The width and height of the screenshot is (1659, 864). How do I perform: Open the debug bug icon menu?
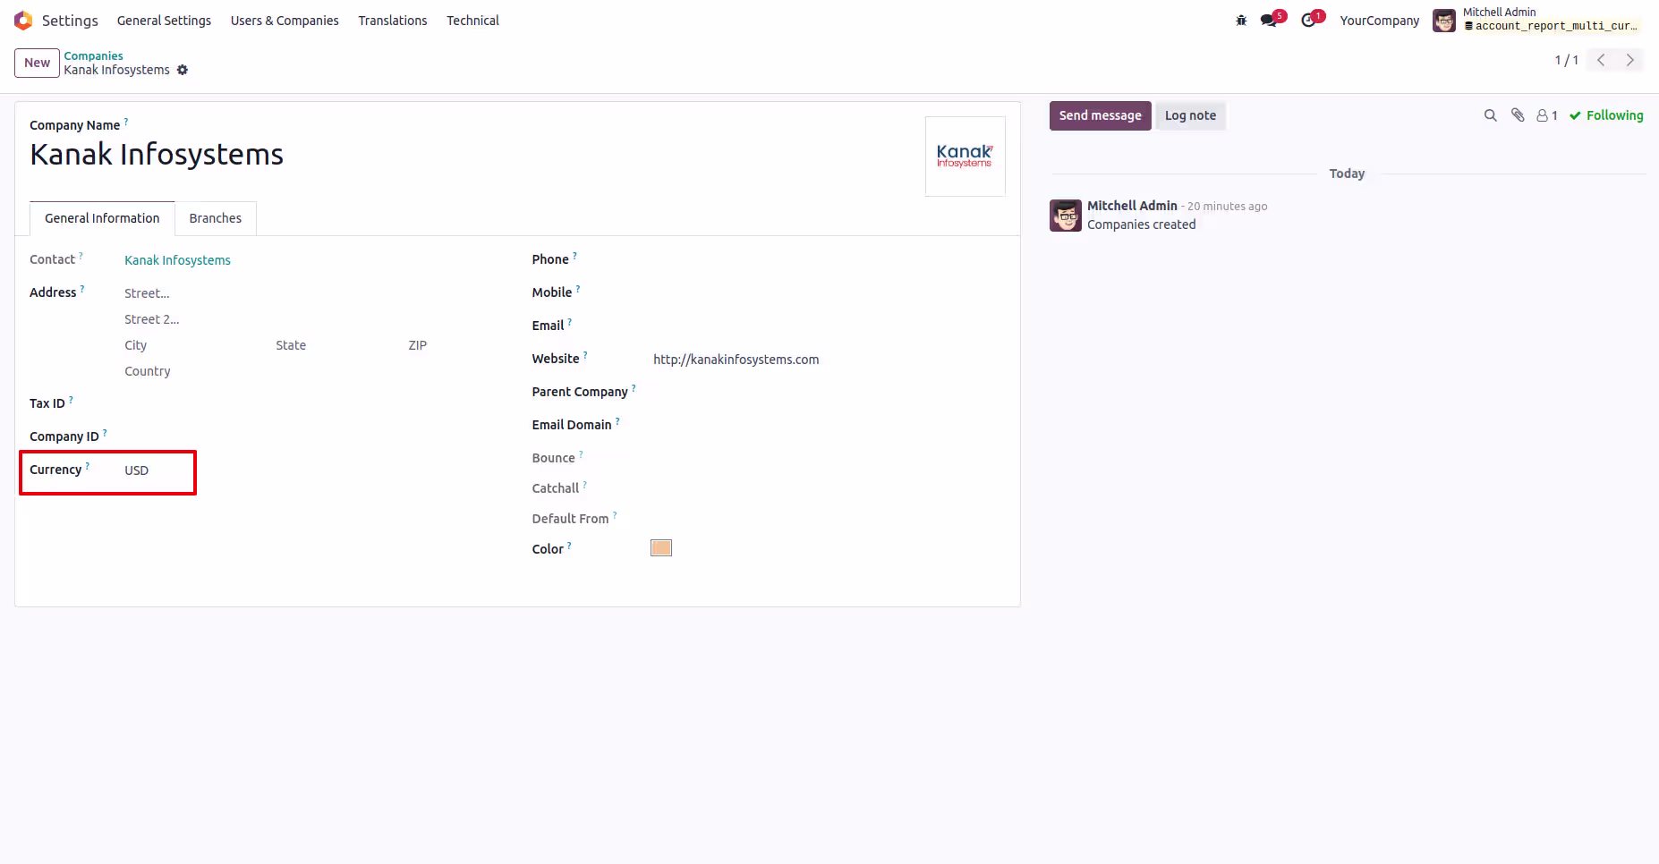1241,21
